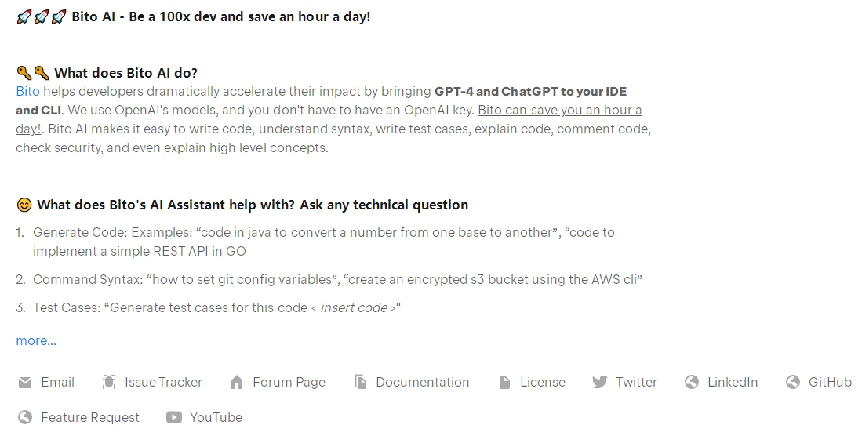Open the Issue Tracker link text

[163, 382]
